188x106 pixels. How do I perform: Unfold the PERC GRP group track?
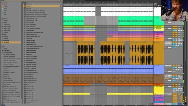(x=155, y=26)
